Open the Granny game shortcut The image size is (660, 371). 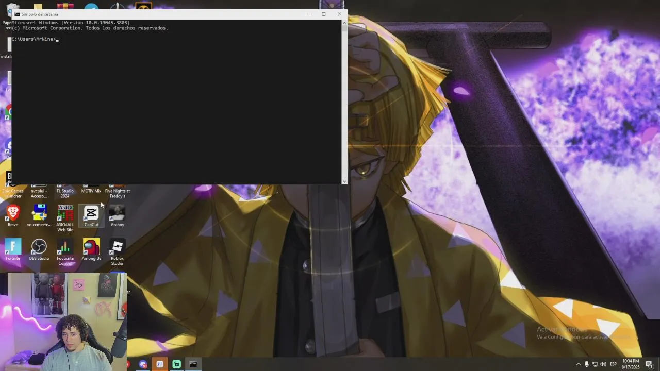117,215
